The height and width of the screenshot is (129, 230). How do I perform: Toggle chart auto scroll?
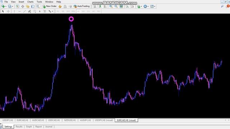(x=128, y=6)
